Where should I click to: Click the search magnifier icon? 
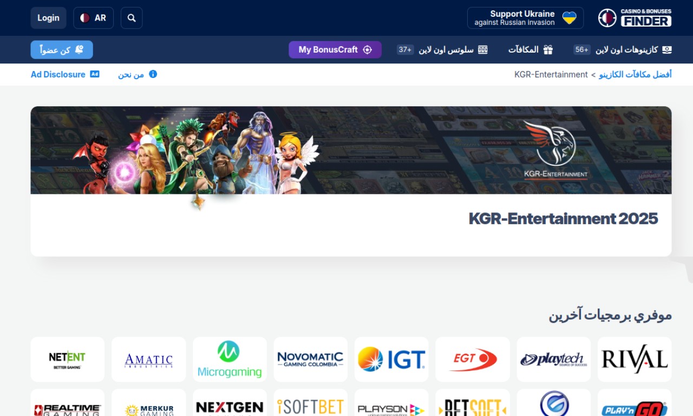pyautogui.click(x=132, y=18)
